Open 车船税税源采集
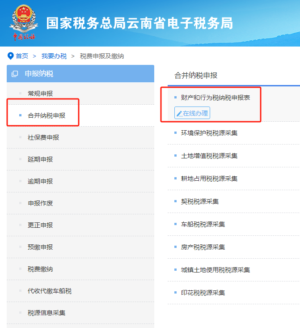 click(203, 224)
